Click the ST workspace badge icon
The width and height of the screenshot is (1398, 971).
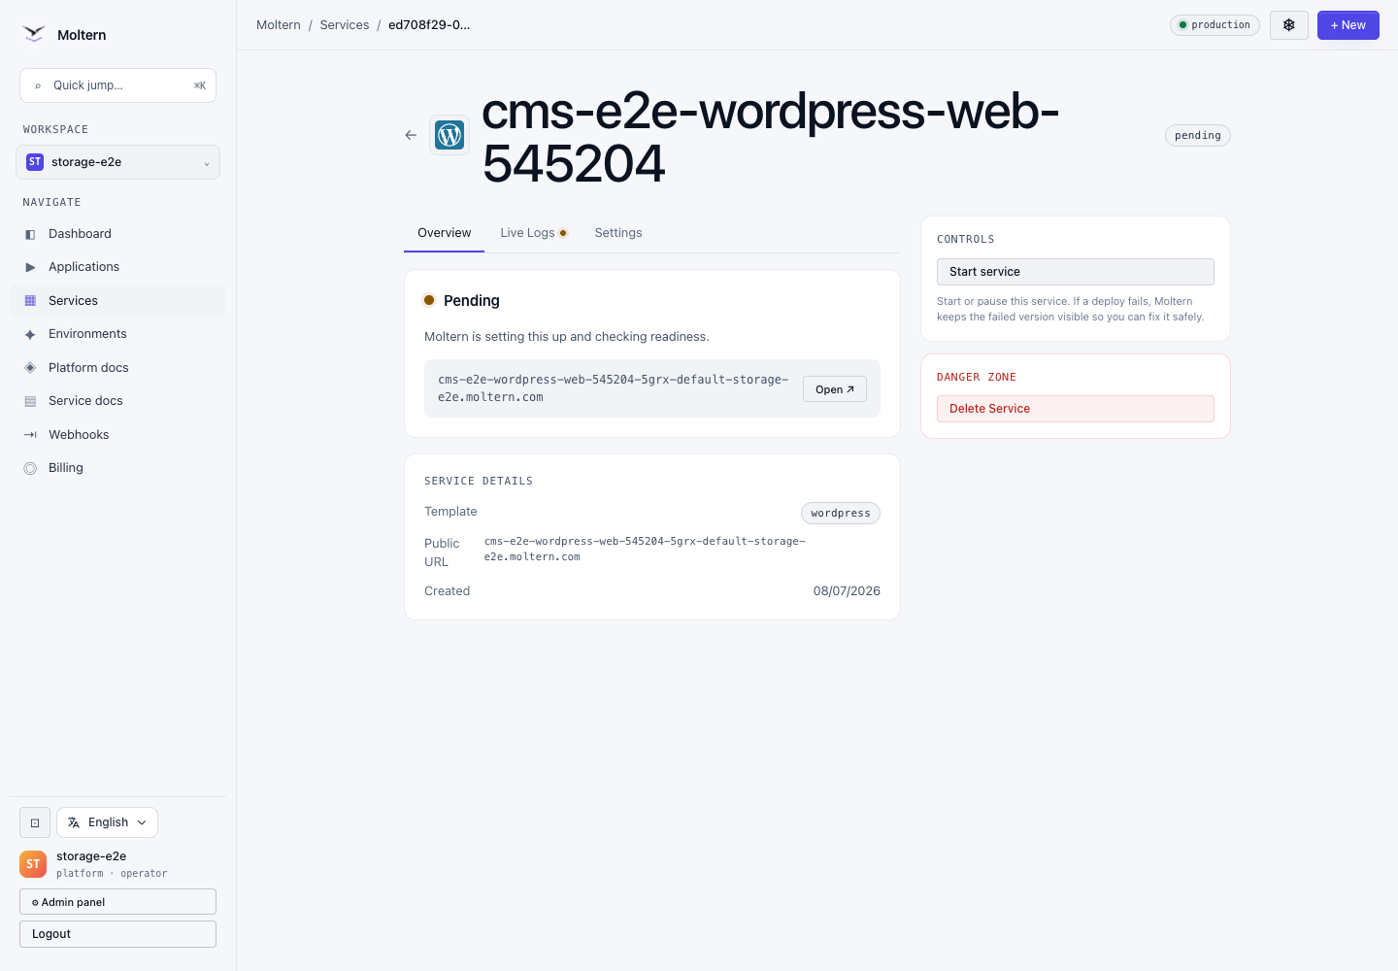click(x=35, y=162)
